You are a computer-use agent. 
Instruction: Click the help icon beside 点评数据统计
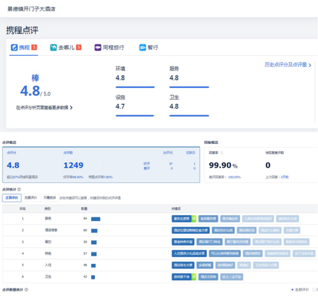point(26,290)
